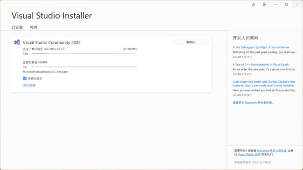Toggle dark theme moon icon in title bar

[253, 4]
